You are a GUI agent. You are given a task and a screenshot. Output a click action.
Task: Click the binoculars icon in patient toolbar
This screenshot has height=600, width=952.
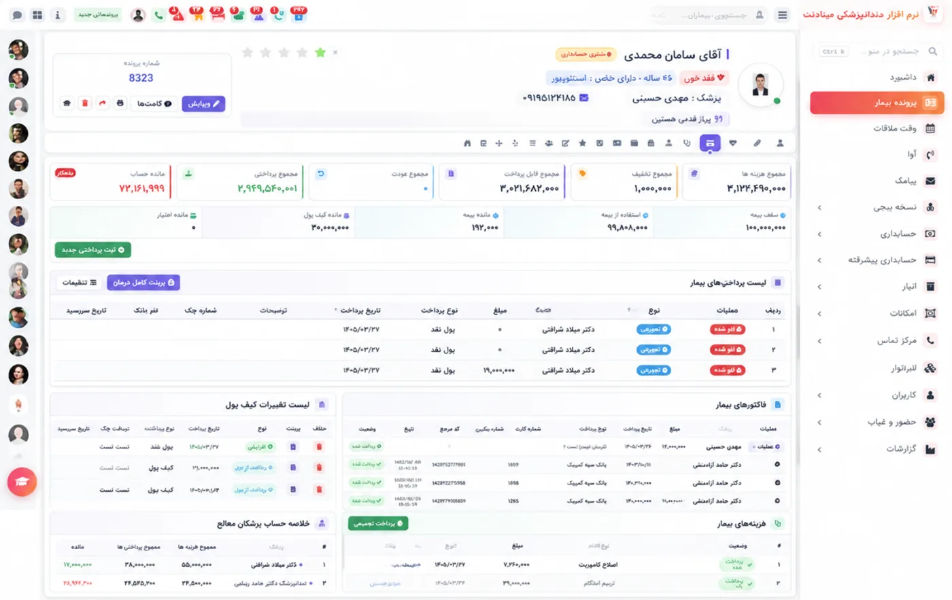467,143
